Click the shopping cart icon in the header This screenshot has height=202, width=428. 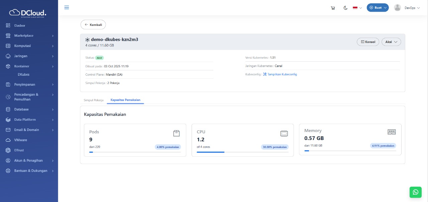(333, 8)
